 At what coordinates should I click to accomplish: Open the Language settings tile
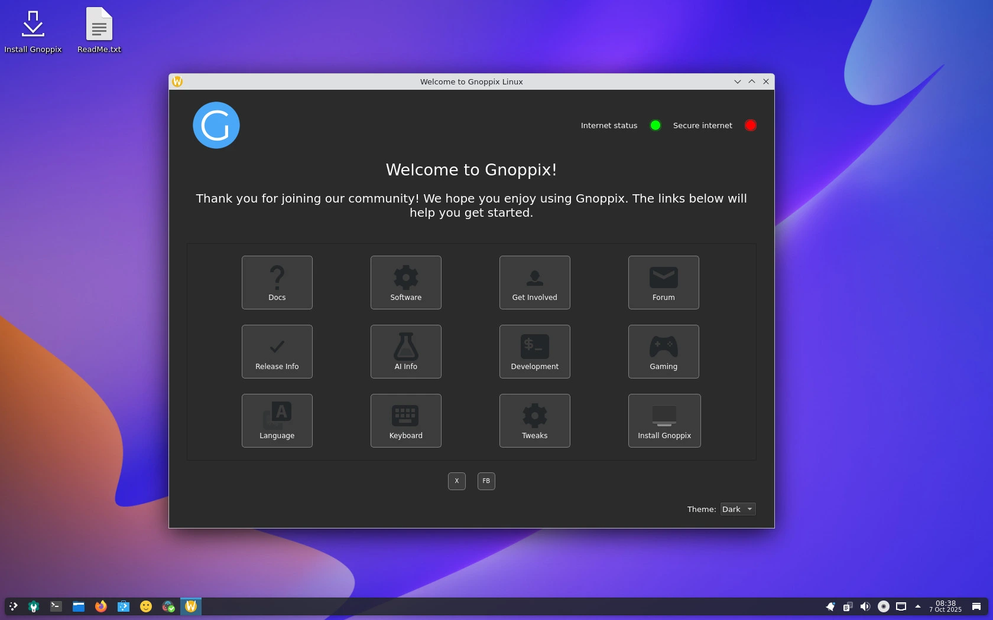277,420
